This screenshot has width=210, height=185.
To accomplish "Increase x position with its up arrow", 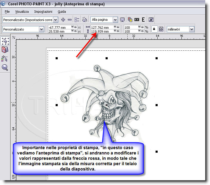I will pyautogui.click(x=76, y=27).
